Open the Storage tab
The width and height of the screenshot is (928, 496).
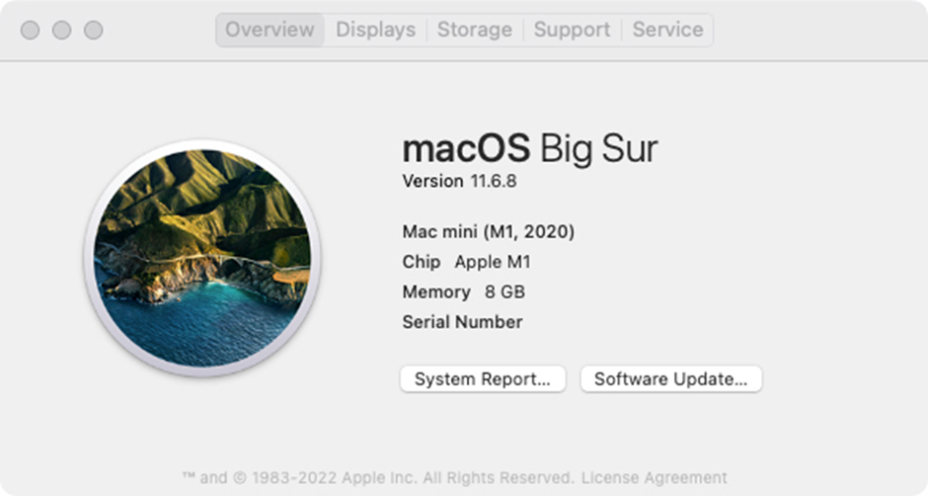click(x=475, y=30)
